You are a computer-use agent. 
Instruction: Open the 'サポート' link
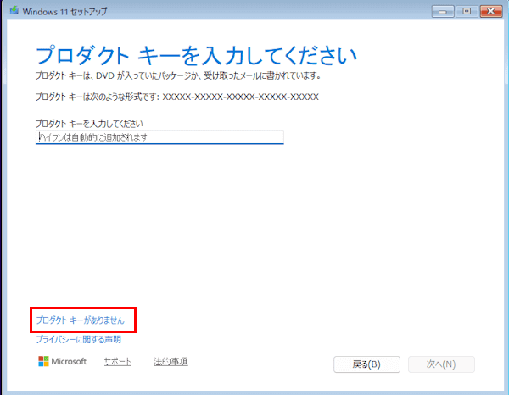tap(118, 362)
